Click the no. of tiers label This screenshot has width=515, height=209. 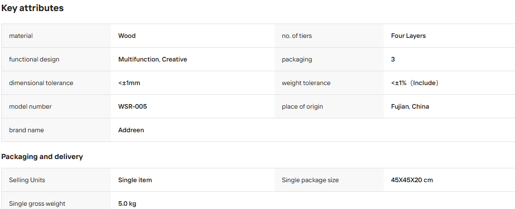(296, 36)
